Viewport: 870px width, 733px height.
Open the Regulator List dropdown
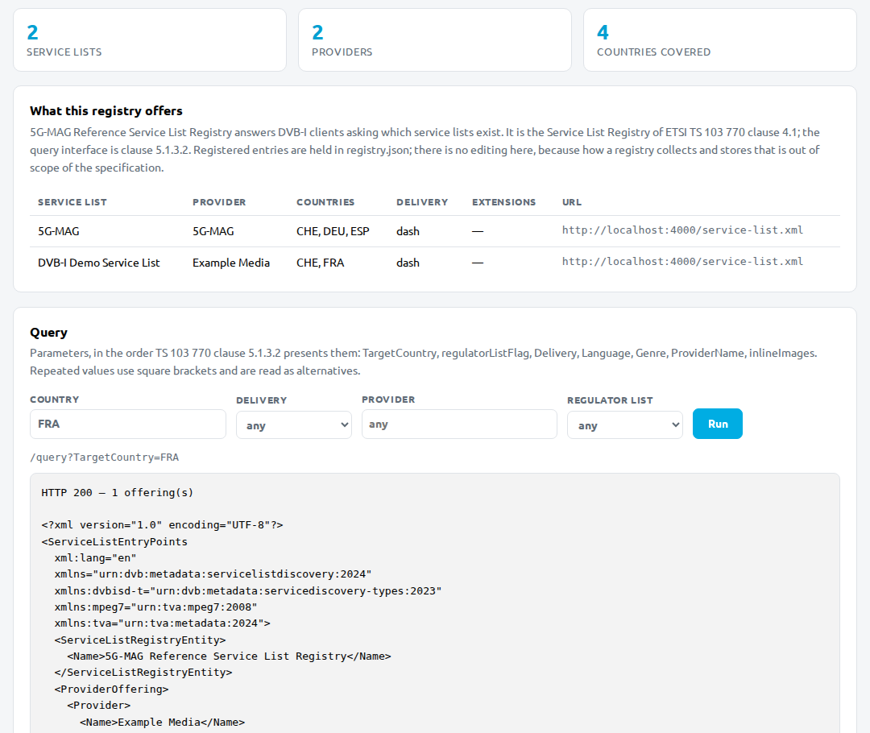625,425
